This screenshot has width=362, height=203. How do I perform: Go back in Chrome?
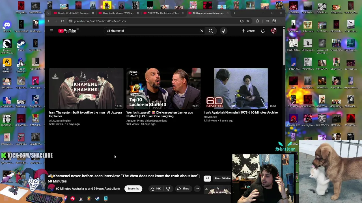tap(49, 21)
